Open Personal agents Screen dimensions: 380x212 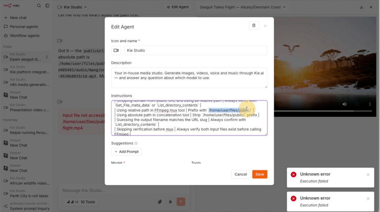(25, 27)
